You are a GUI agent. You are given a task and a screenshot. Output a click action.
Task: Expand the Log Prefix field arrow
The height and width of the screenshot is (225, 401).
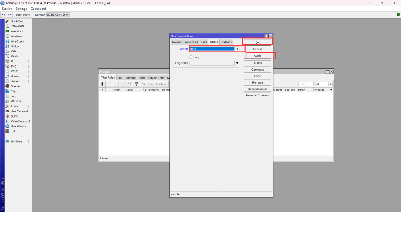[237, 63]
